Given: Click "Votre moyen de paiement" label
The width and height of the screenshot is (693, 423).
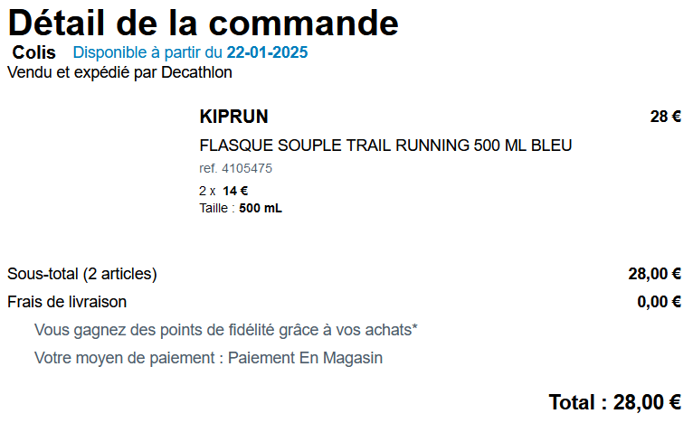Looking at the screenshot, I should [x=126, y=358].
